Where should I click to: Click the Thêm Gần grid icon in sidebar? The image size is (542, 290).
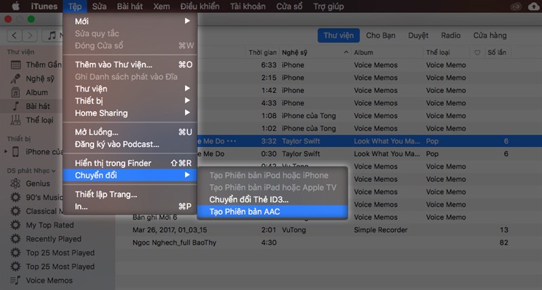(x=16, y=65)
